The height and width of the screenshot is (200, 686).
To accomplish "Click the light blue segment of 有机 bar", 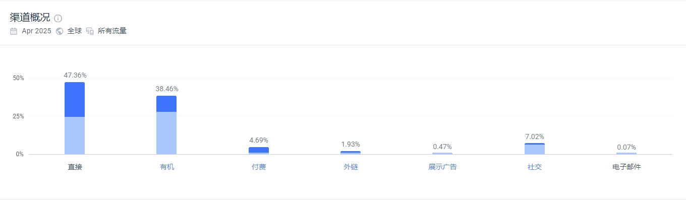I will point(166,133).
